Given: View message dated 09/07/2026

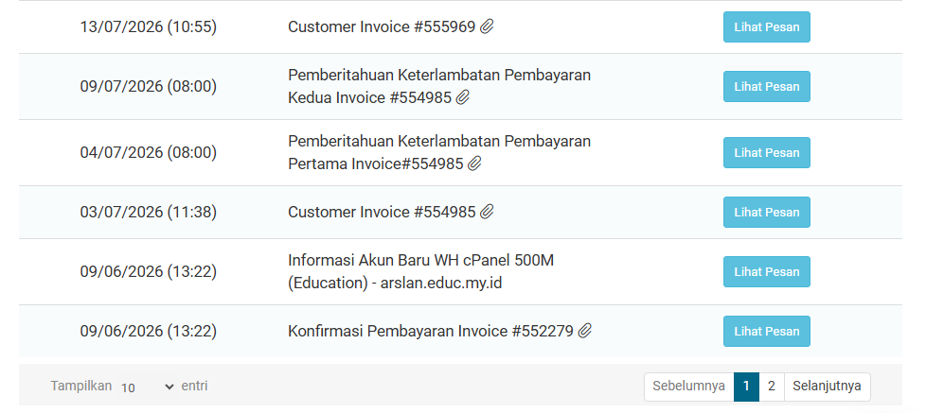Looking at the screenshot, I should coord(766,87).
